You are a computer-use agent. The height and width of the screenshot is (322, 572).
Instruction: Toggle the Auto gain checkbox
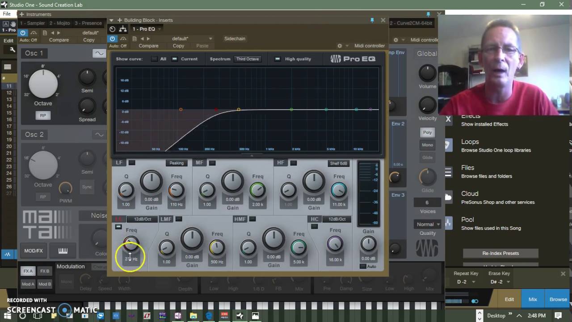363,267
